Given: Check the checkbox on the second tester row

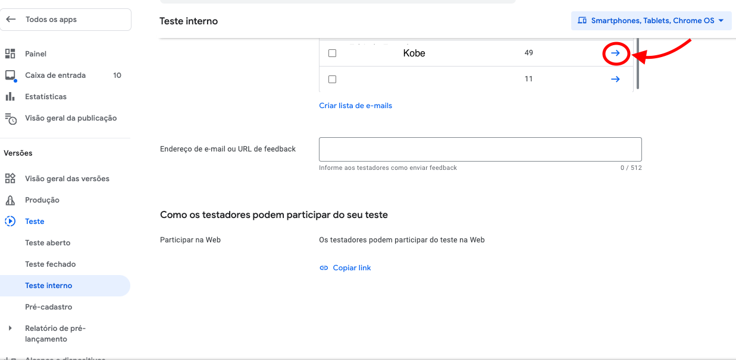Looking at the screenshot, I should click(x=332, y=79).
